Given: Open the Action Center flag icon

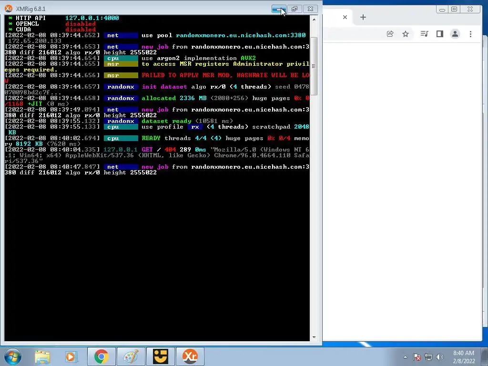Looking at the screenshot, I should 417,357.
